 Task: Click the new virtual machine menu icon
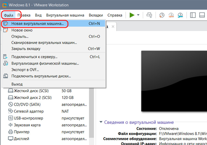(x=5, y=24)
